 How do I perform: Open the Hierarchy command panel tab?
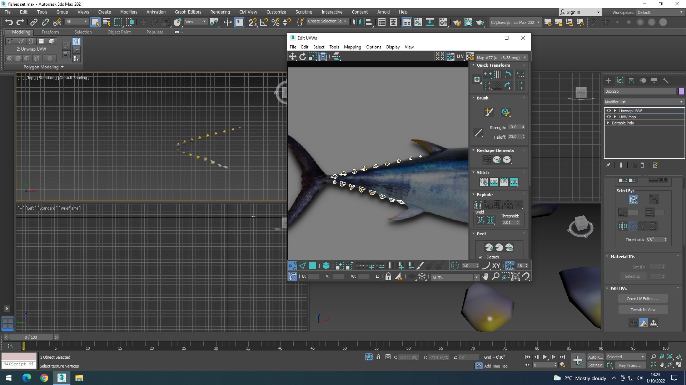click(x=631, y=81)
